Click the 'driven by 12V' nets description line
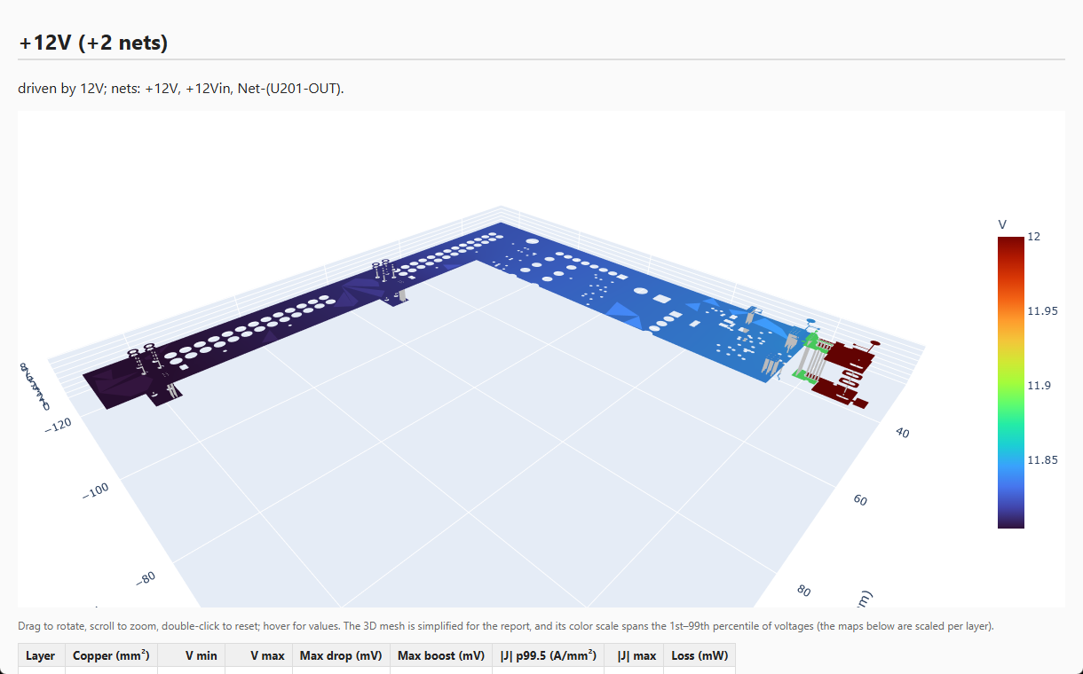1083x674 pixels. (180, 89)
